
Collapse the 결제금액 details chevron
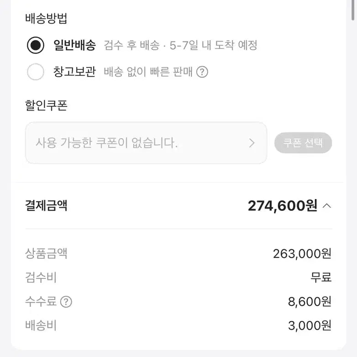point(327,206)
